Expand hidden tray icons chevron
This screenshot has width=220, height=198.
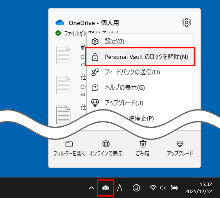pos(92,188)
